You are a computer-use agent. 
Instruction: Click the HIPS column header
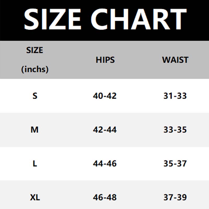(105, 60)
